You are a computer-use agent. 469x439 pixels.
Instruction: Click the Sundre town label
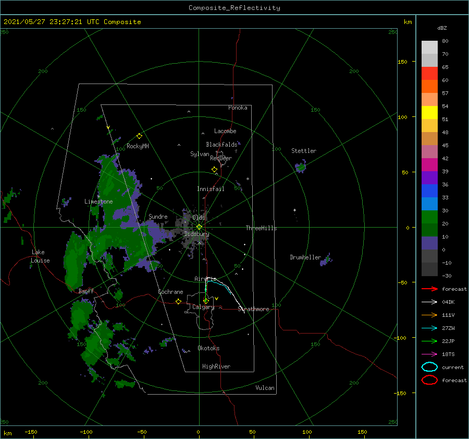[158, 217]
